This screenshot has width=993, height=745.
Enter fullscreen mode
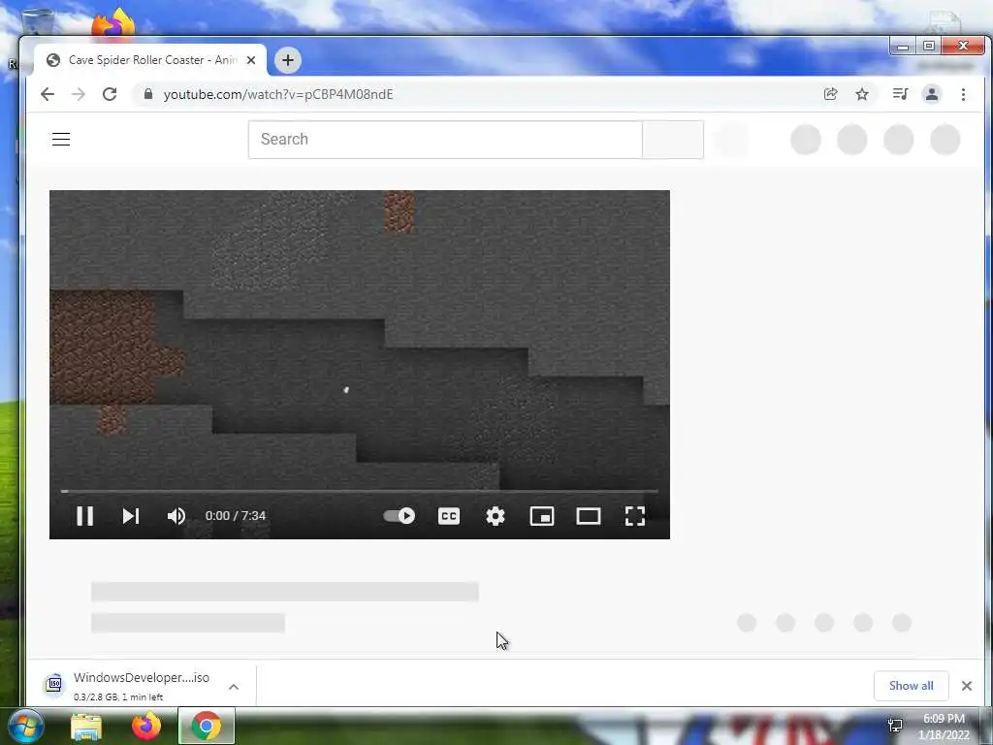tap(634, 516)
